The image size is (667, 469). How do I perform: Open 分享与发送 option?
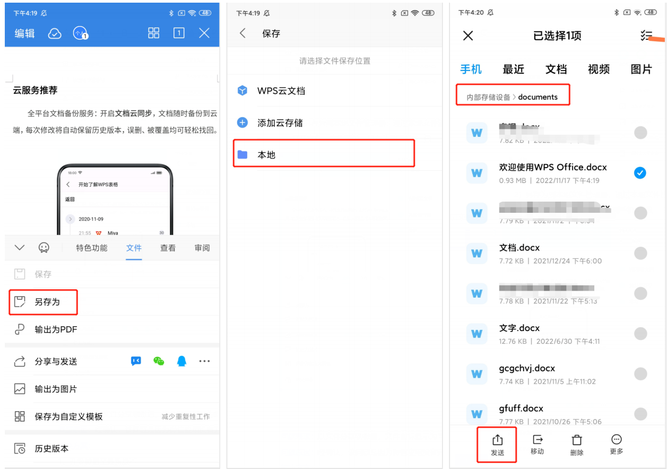(56, 361)
